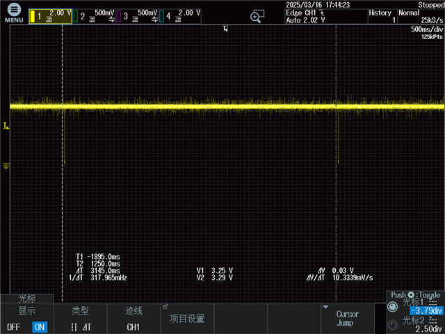Click the purple channel 3 color bar
The height and width of the screenshot is (334, 445).
click(119, 17)
